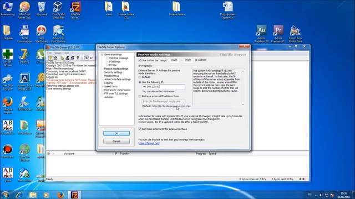Open Logging settings page
355x199 pixels.
point(108,83)
